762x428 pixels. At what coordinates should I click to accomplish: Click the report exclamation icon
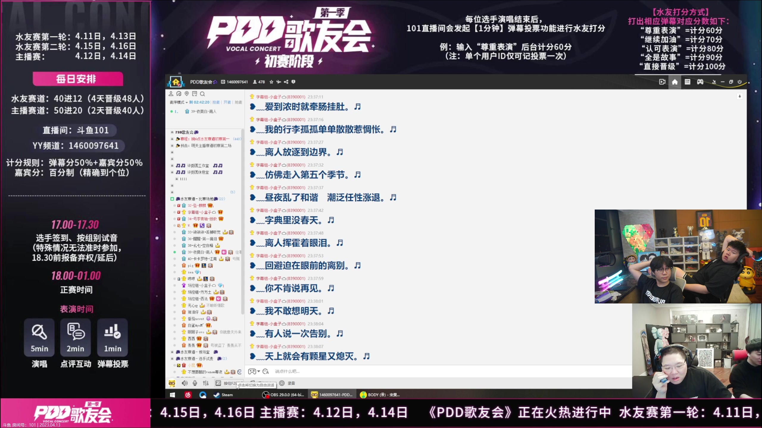tap(293, 82)
